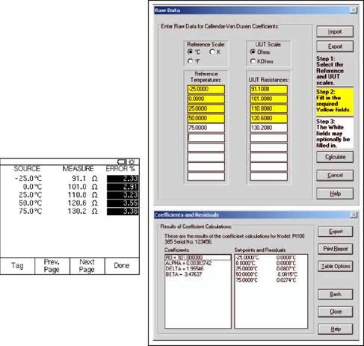Click the 3.55 error value

point(123,203)
